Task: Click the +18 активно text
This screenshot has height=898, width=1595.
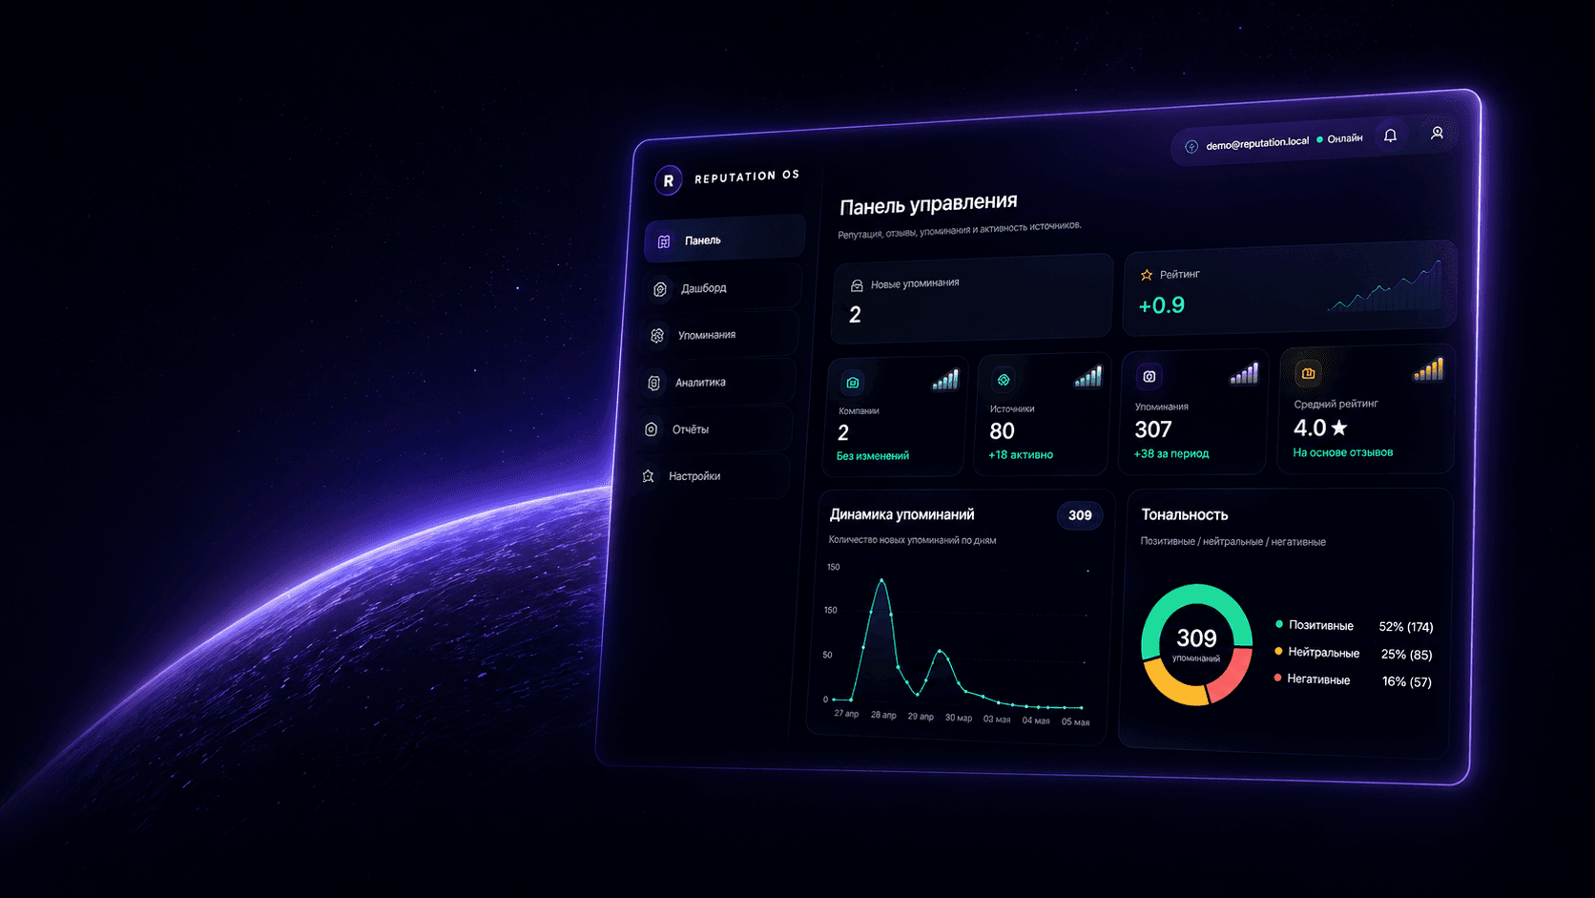Action: (x=1021, y=455)
